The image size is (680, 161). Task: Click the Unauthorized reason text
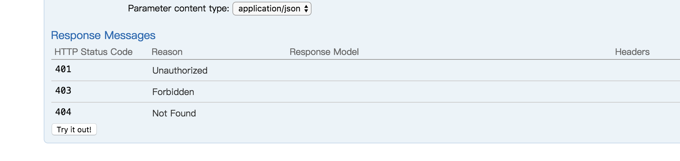tap(180, 70)
